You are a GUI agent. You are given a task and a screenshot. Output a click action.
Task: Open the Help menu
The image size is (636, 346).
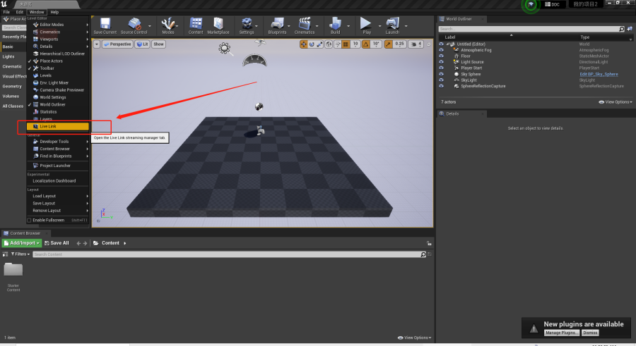point(54,12)
